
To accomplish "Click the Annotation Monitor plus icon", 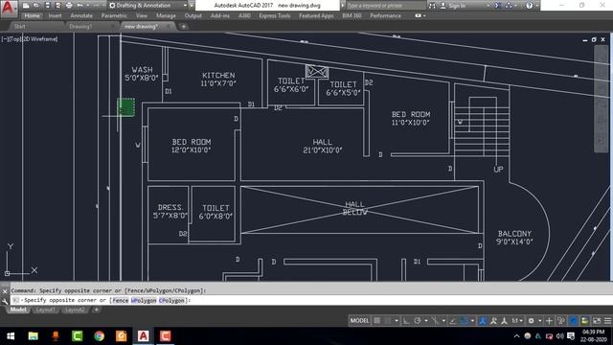I will click(x=549, y=321).
